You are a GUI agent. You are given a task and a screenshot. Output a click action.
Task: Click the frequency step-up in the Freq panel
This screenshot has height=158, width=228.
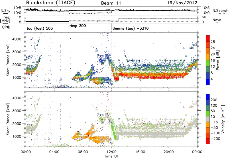coord(119,20)
